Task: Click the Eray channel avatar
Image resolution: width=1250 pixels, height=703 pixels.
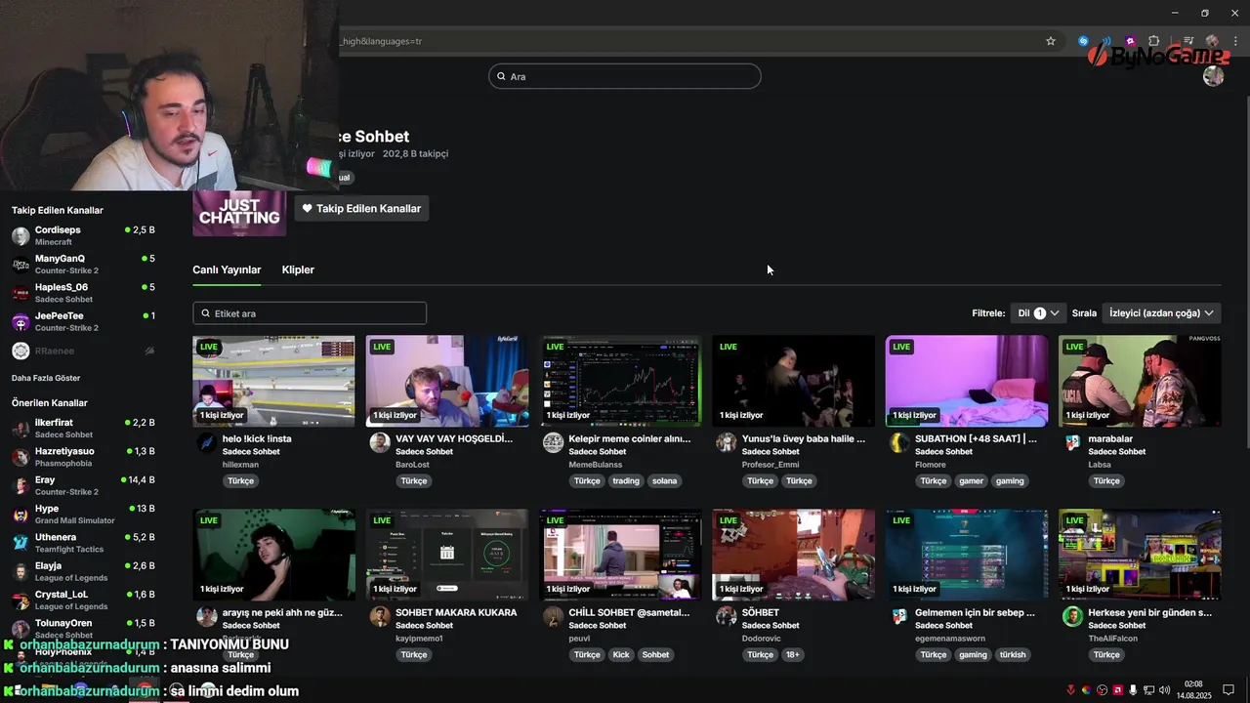Action: (21, 485)
